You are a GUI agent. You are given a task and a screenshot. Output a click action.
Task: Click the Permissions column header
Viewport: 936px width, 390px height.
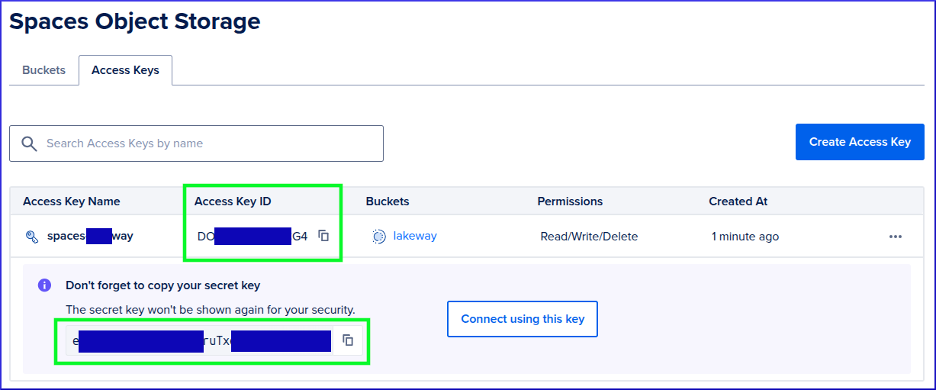tap(570, 201)
